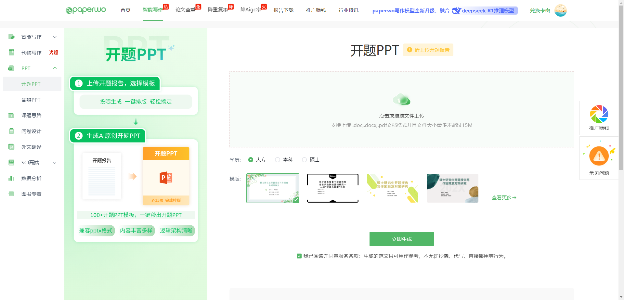
Task: Choose the black bordered PPT template thumbnail
Action: click(x=332, y=188)
